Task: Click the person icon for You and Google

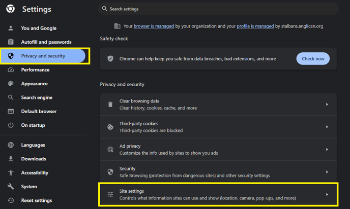Action: [x=11, y=28]
